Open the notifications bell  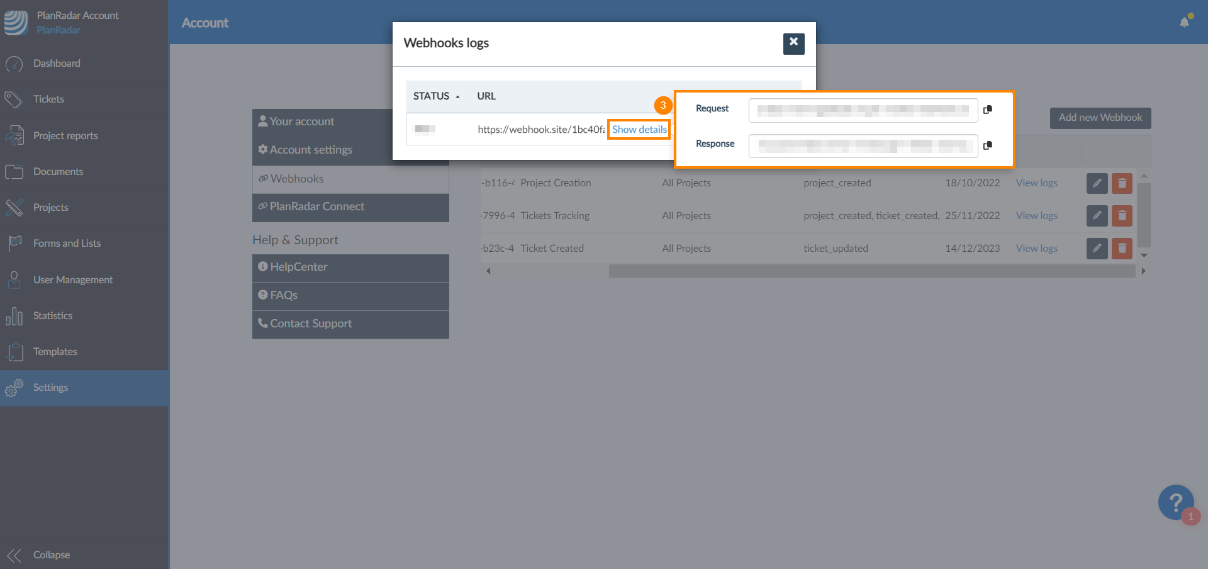(1184, 23)
